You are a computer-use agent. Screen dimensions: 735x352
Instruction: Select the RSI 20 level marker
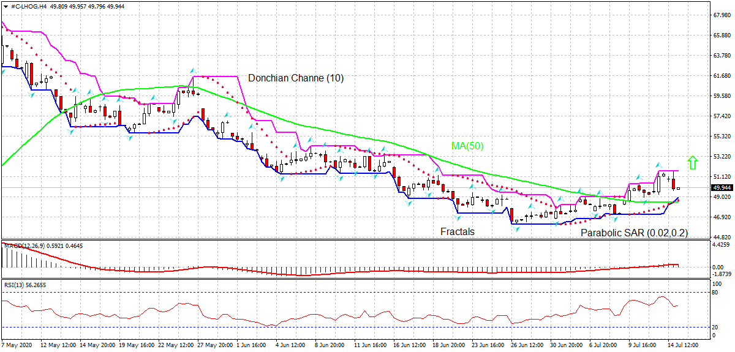tap(714, 327)
